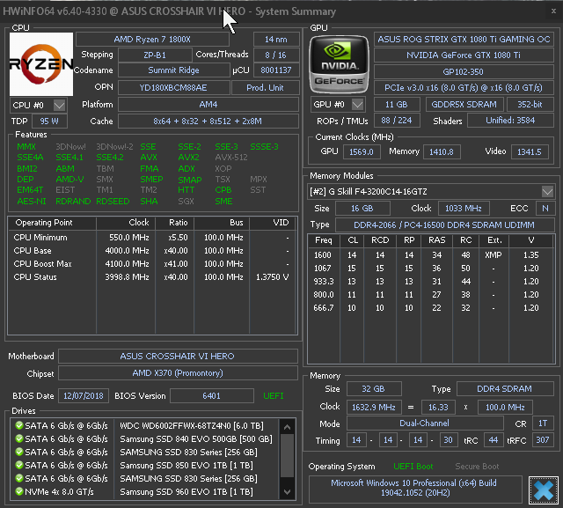Open the CPU #0 selector dropdown

[x=59, y=106]
